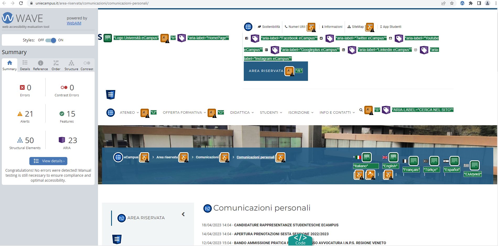This screenshot has width=498, height=246.
Task: Click the Twitter eCampus social icon
Action: pos(321,38)
